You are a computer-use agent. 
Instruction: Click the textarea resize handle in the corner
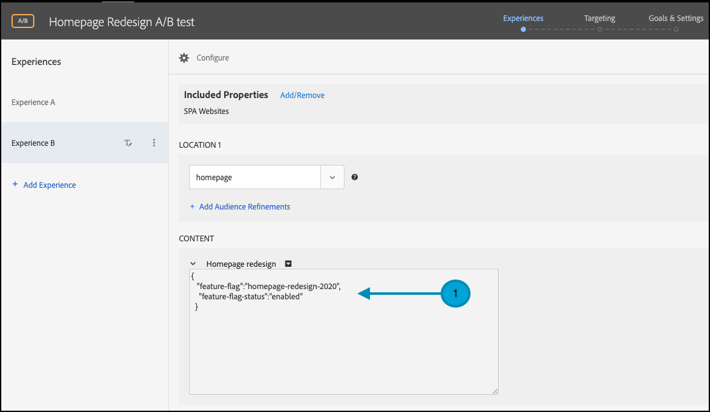point(495,391)
